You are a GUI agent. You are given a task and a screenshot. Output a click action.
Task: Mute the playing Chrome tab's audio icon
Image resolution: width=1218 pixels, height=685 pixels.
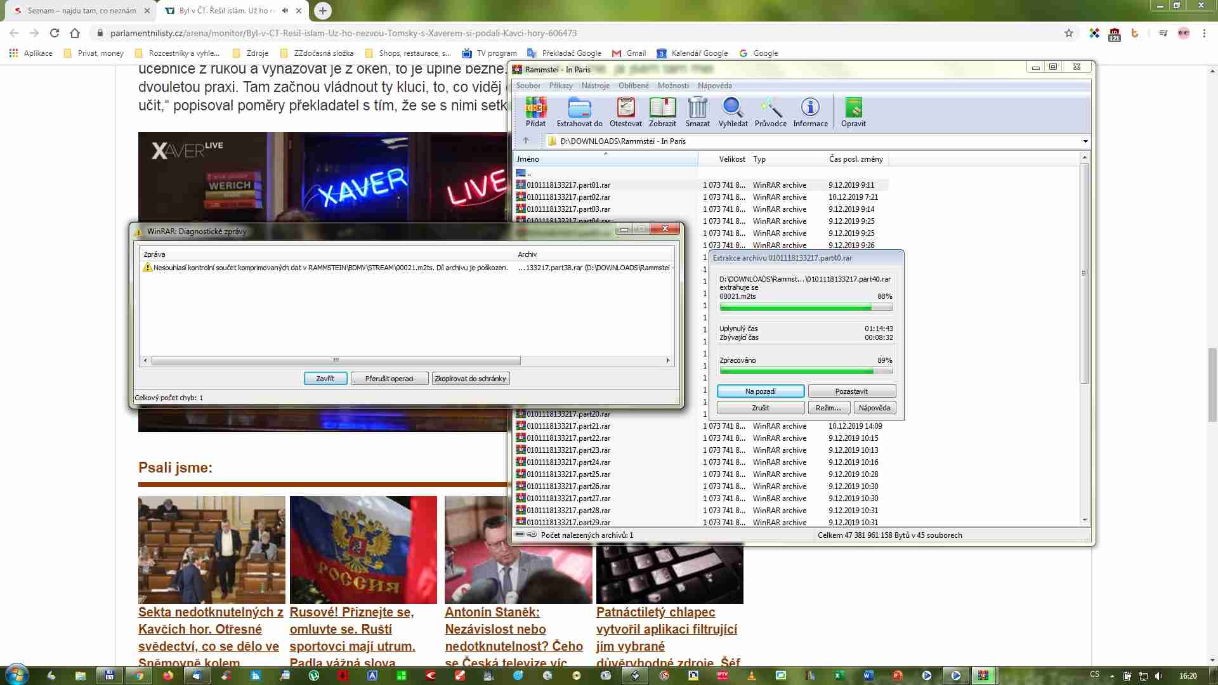(x=285, y=11)
